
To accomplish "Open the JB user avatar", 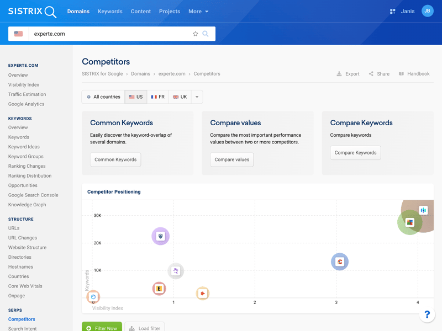I will coord(427,11).
